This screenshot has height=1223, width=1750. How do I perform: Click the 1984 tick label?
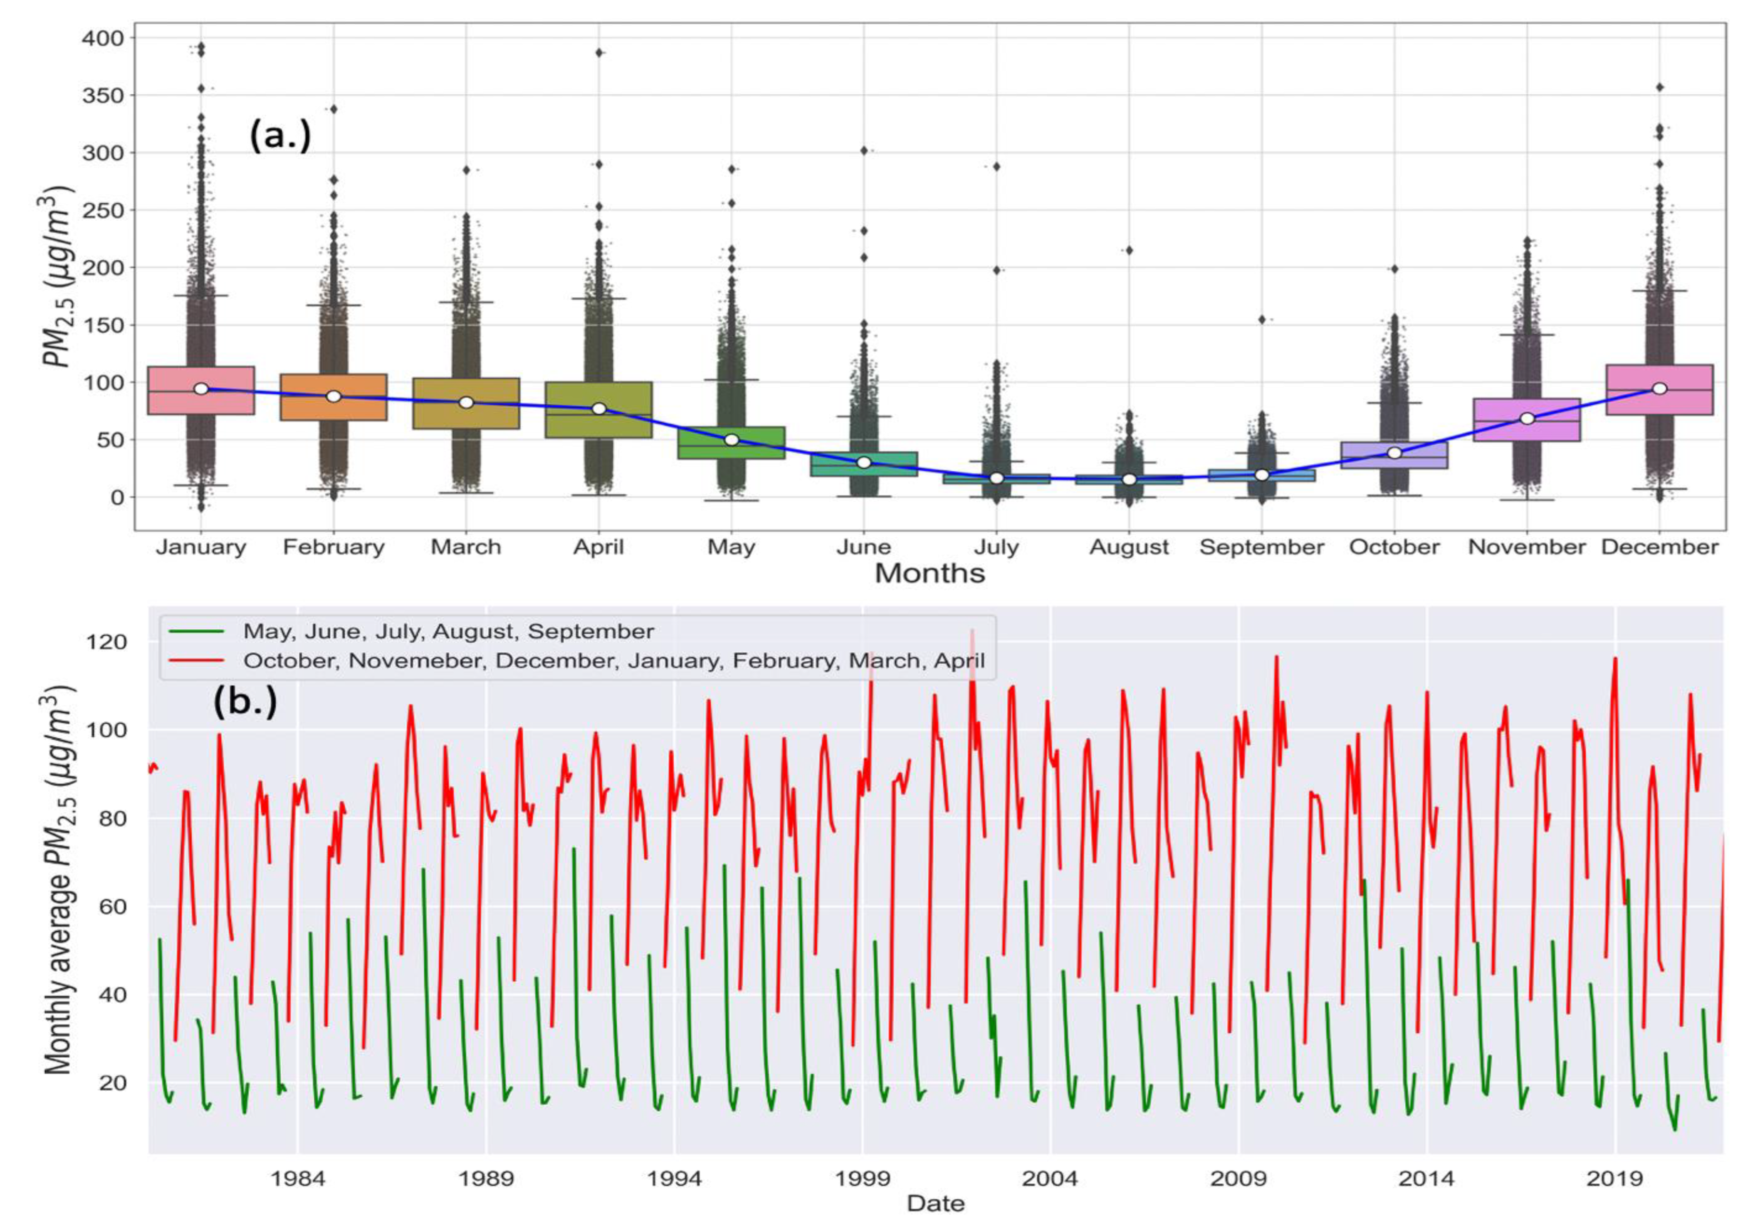298,1179
